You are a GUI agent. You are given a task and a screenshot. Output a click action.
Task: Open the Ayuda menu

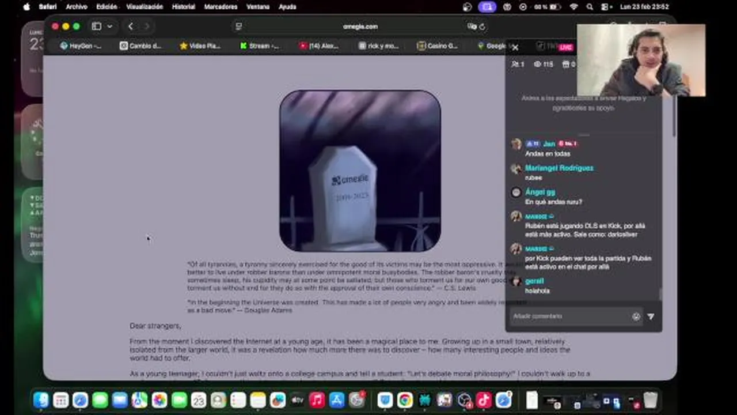[287, 7]
